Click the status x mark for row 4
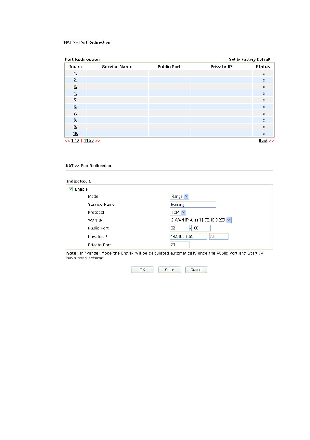Image resolution: width=310 pixels, height=440 pixels. [264, 94]
